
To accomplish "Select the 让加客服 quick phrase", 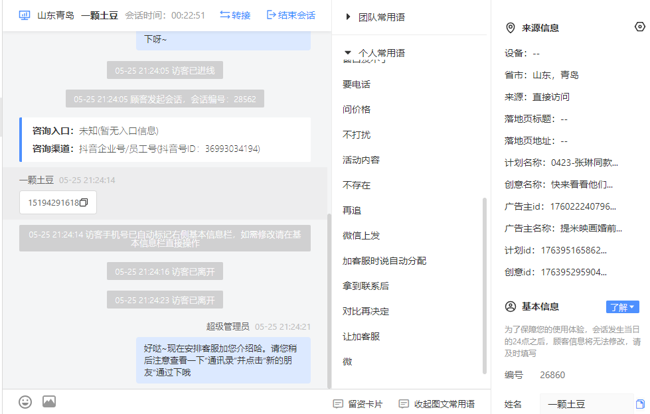I will click(x=361, y=337).
